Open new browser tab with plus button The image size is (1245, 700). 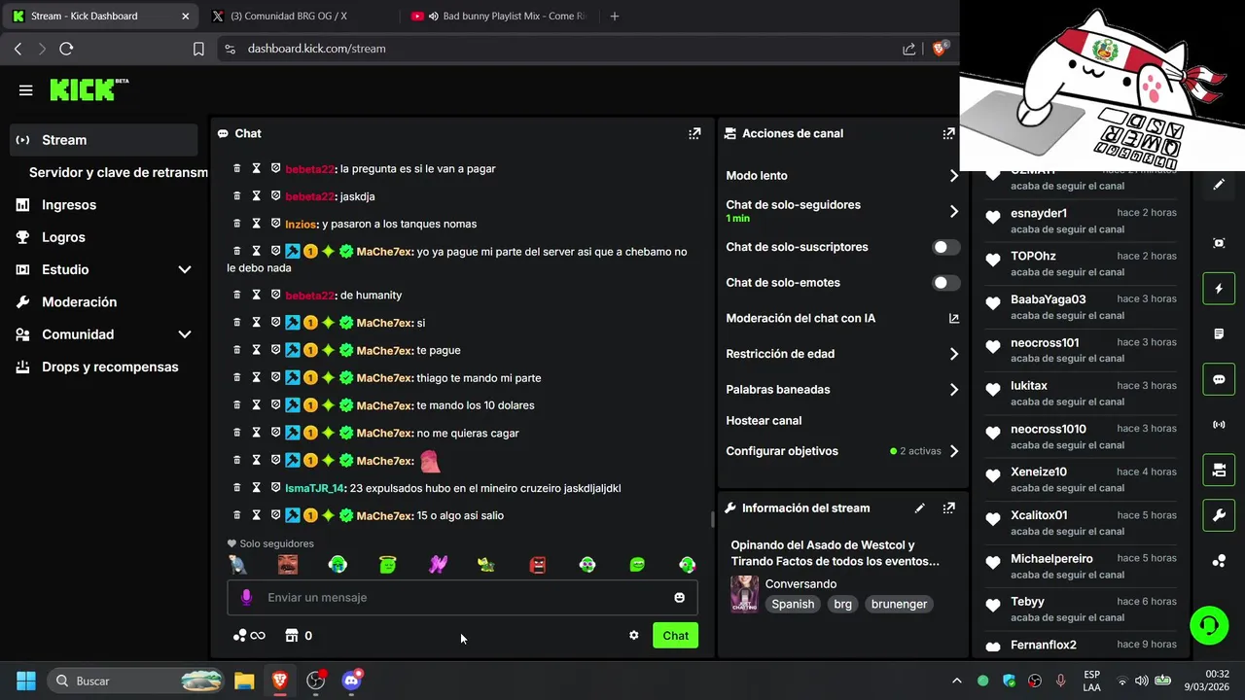pyautogui.click(x=614, y=17)
